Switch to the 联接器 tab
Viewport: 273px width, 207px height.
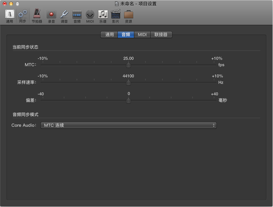pos(161,35)
